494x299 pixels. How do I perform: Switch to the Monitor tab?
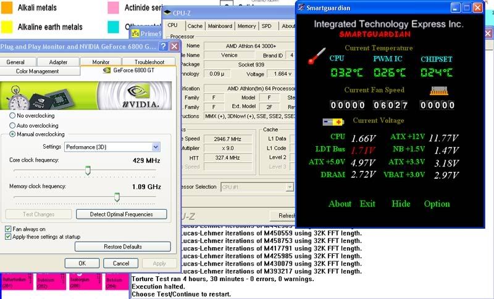101,62
